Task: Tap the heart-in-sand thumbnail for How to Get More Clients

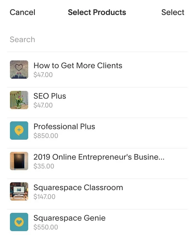Action: tap(19, 70)
